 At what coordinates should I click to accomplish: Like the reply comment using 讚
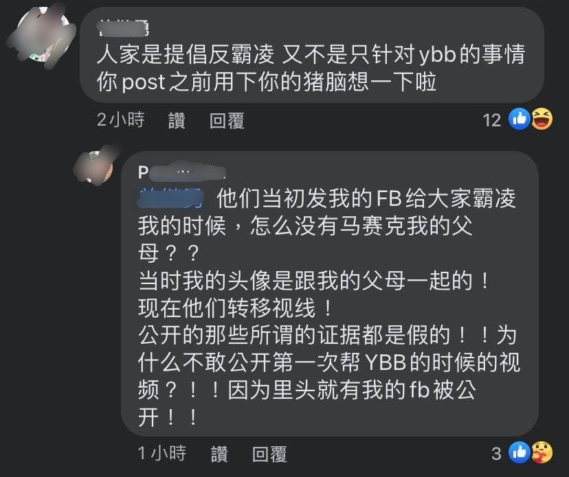point(219,454)
